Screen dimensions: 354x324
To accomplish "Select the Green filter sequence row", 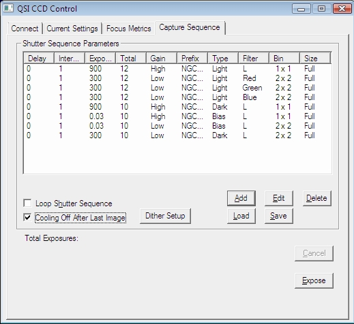I will tap(177, 88).
